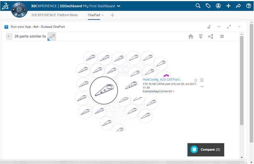
Task: Click the '26 parts similar to' text
Action: (30, 36)
